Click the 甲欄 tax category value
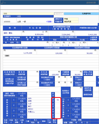This screenshot has width=99, height=124. coord(71,19)
